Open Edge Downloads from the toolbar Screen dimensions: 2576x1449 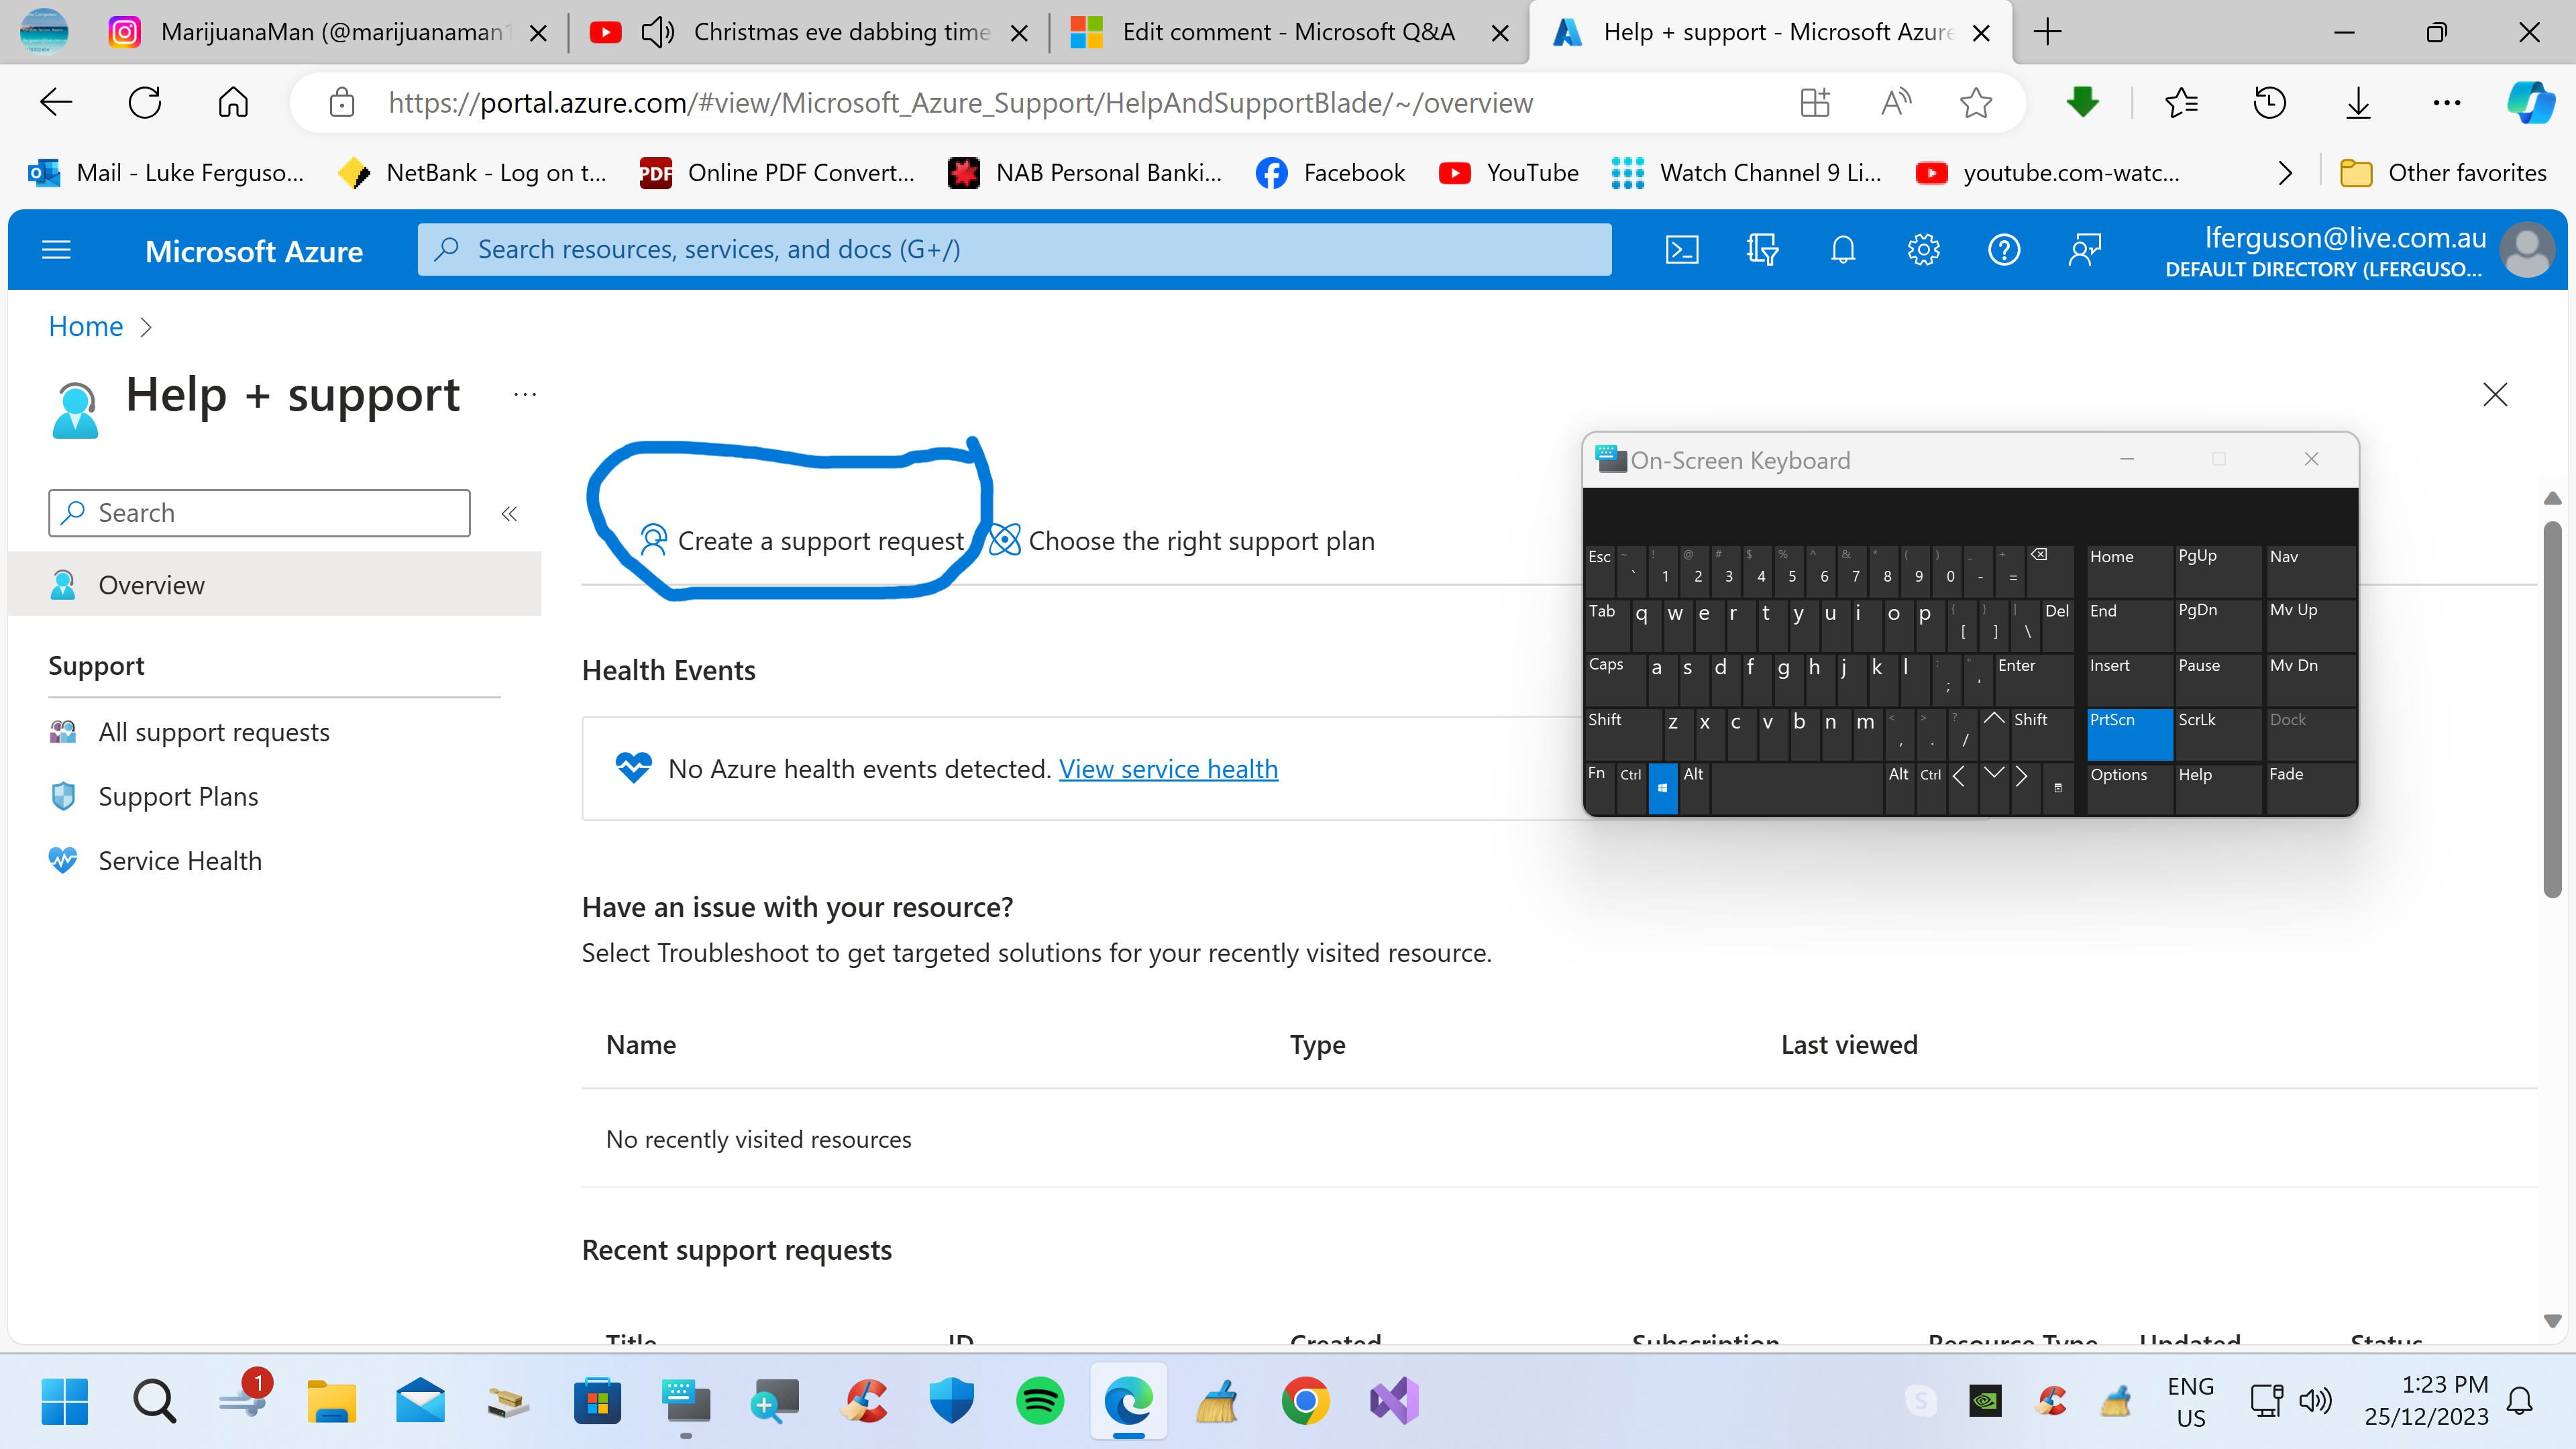[x=2357, y=102]
